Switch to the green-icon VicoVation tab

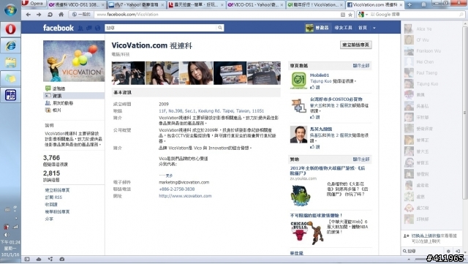point(314,4)
